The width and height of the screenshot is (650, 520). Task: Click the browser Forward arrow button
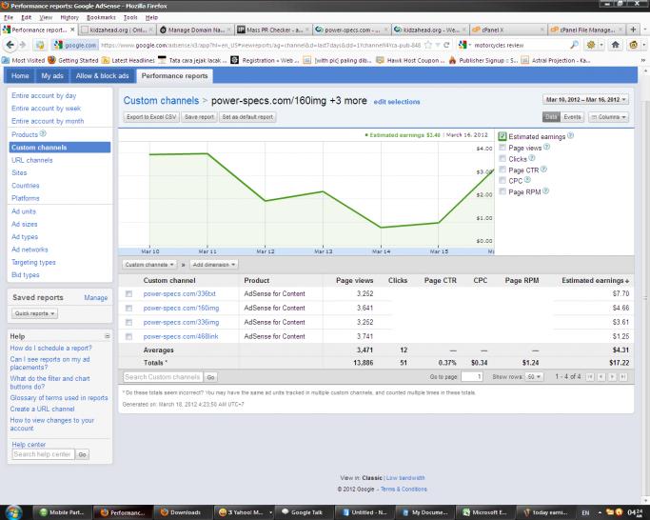pyautogui.click(x=22, y=45)
